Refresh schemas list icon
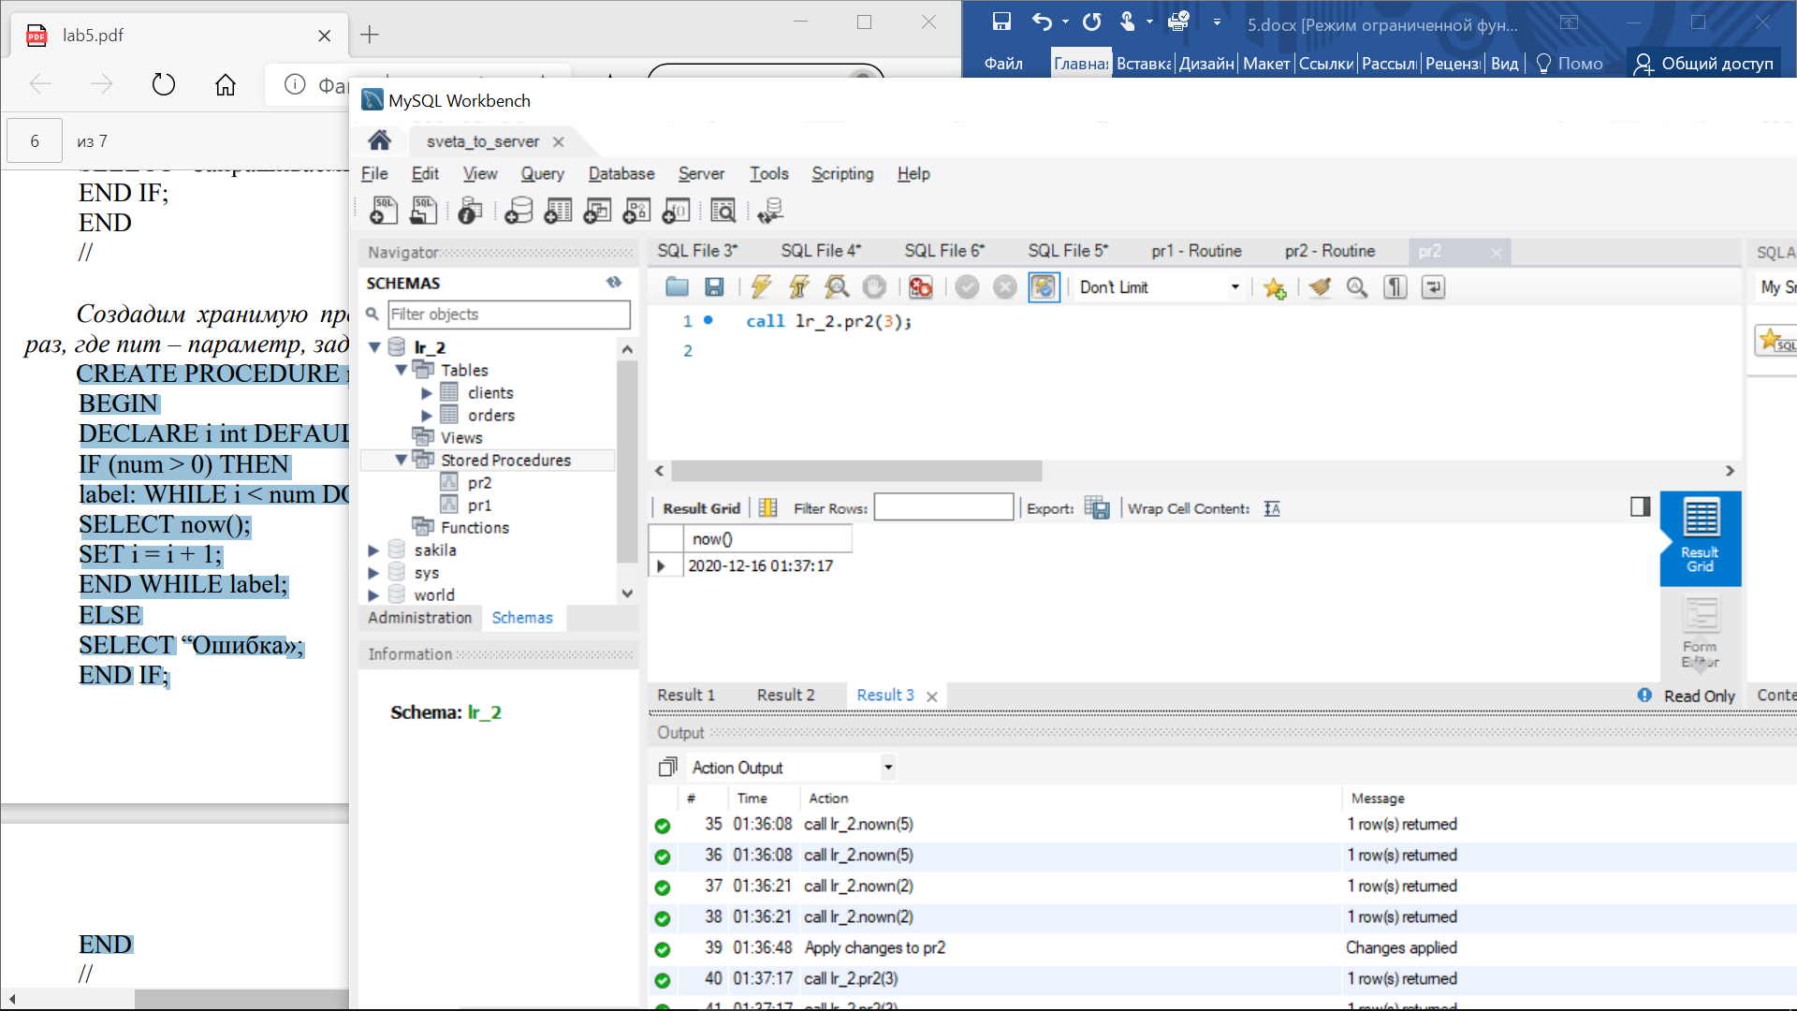This screenshot has width=1797, height=1011. [x=614, y=282]
